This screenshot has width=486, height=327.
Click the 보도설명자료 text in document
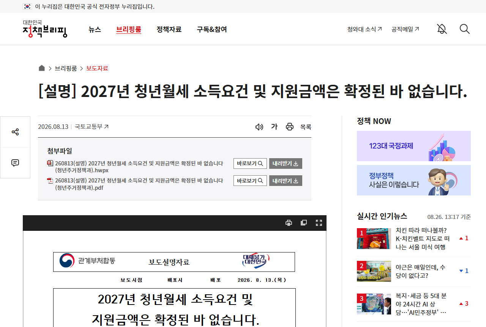click(169, 262)
